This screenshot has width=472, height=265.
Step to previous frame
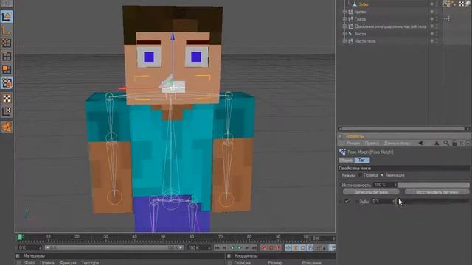[224, 248]
